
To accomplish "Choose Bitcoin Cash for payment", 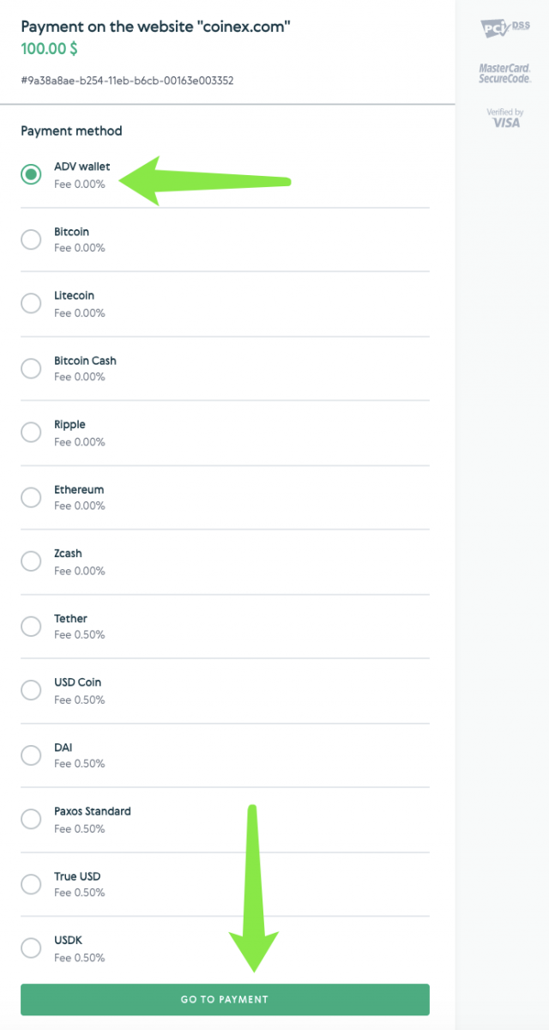I will point(31,367).
